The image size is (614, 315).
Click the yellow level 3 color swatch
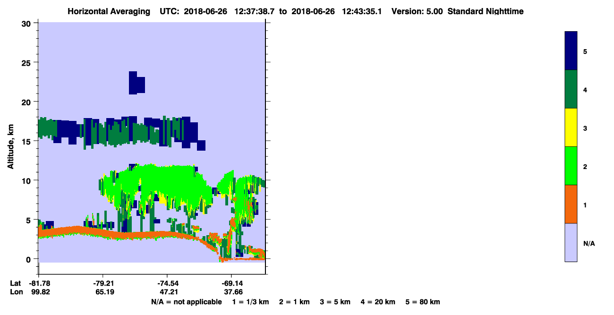coord(571,128)
